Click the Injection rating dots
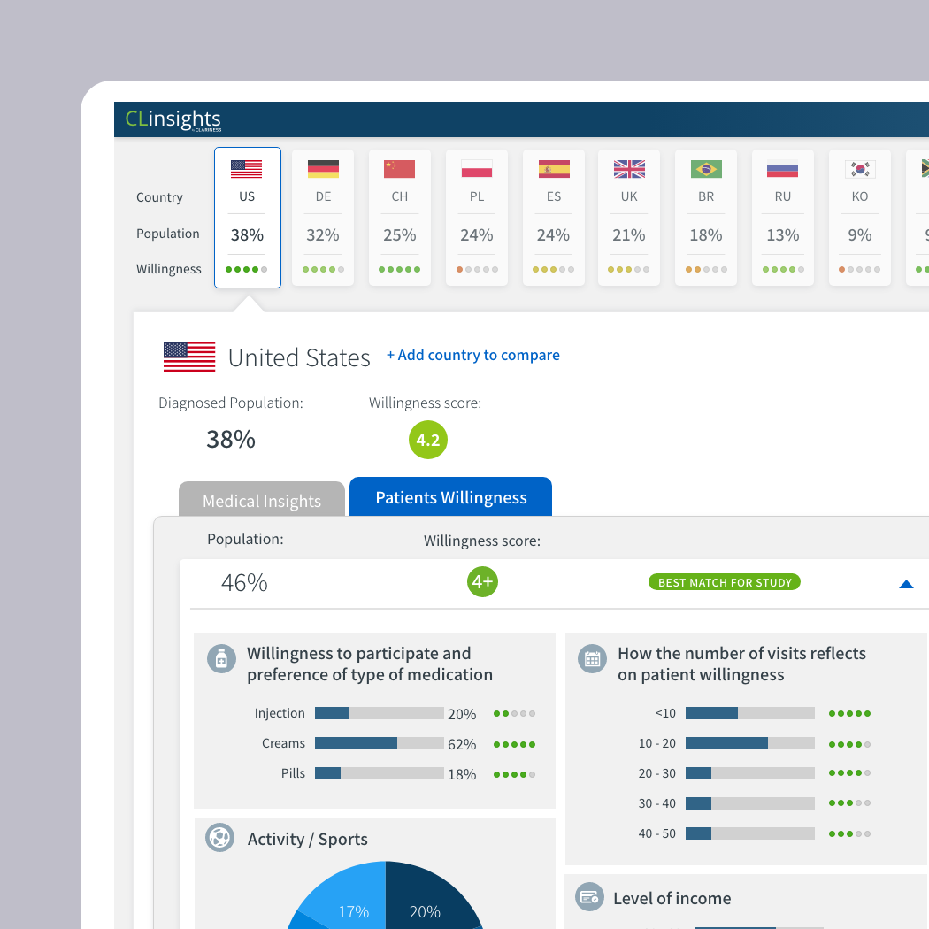 (x=514, y=714)
